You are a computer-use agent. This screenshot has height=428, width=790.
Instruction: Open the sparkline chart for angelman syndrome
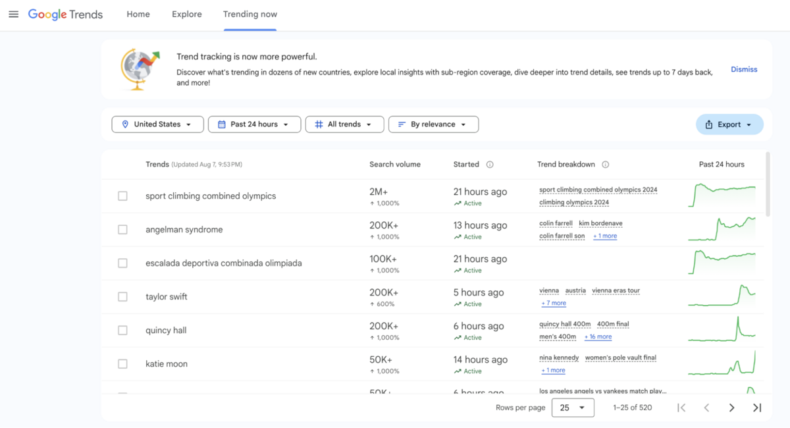point(722,228)
